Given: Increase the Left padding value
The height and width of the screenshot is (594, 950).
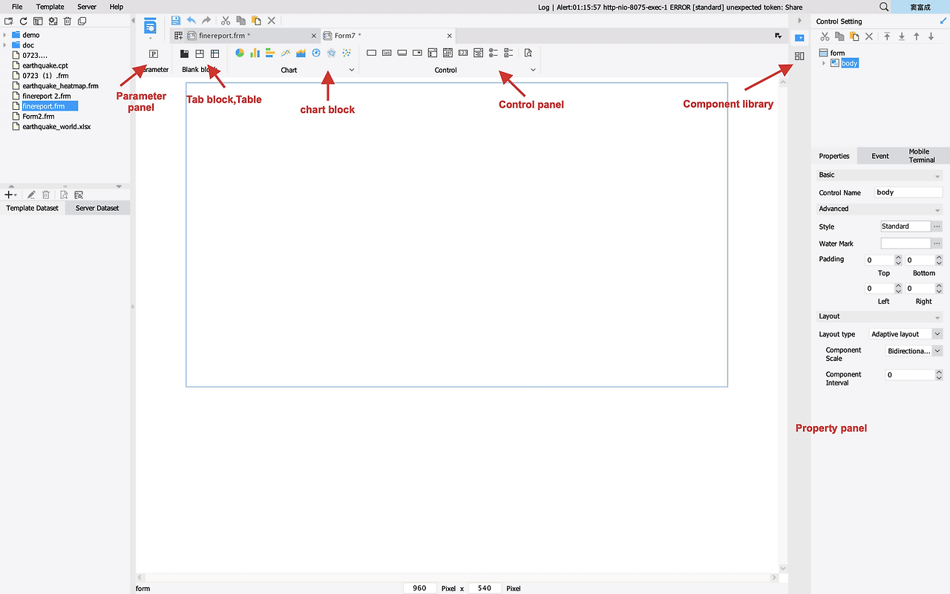Looking at the screenshot, I should tap(898, 286).
